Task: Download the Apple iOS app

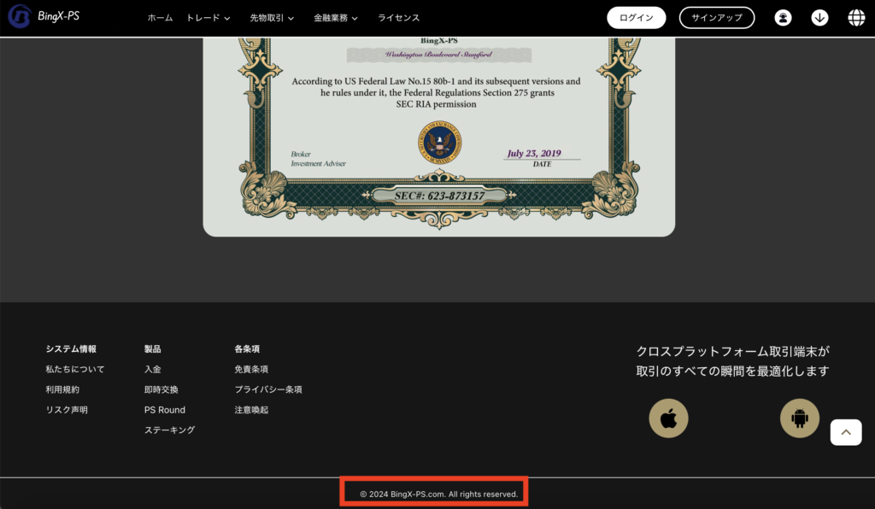Action: click(668, 418)
